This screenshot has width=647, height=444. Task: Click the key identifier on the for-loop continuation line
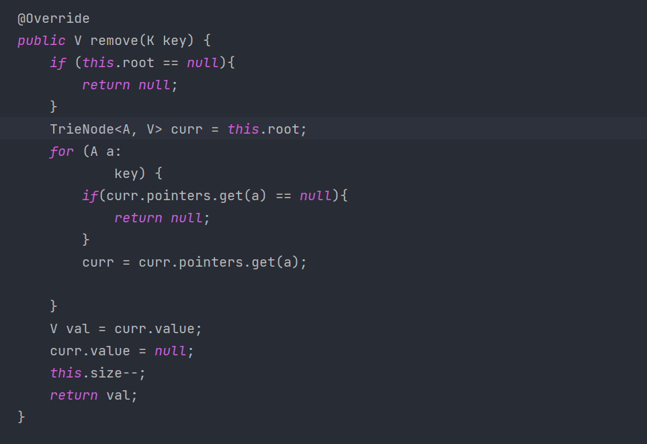pyautogui.click(x=126, y=174)
